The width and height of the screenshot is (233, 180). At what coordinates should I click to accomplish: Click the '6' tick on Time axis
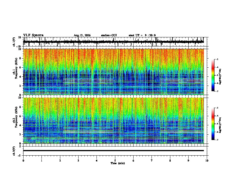134,161
